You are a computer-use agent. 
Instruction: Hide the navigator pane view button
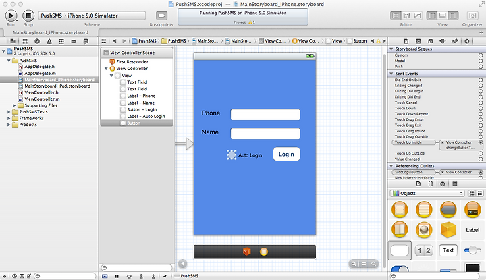(x=432, y=16)
